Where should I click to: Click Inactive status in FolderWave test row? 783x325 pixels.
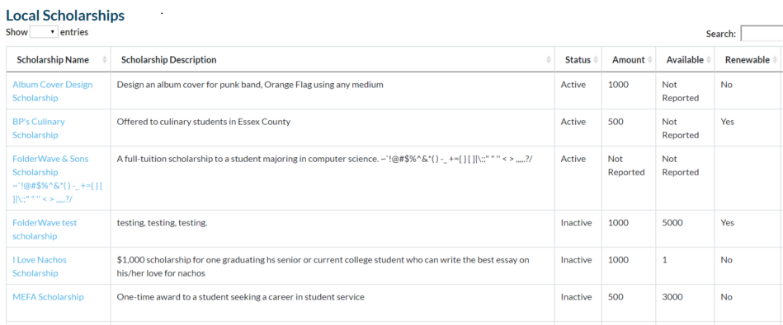coord(576,223)
